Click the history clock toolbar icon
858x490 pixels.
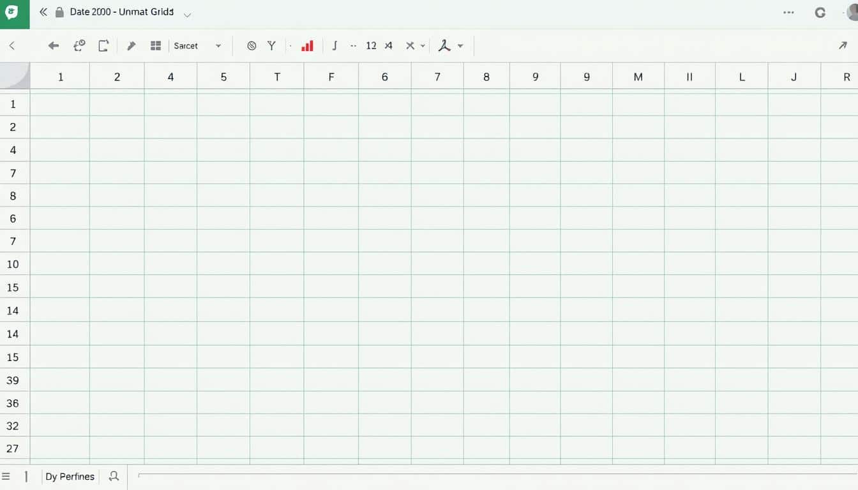point(80,45)
